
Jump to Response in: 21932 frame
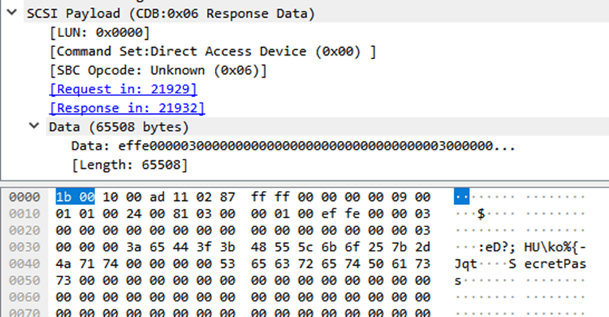point(126,108)
